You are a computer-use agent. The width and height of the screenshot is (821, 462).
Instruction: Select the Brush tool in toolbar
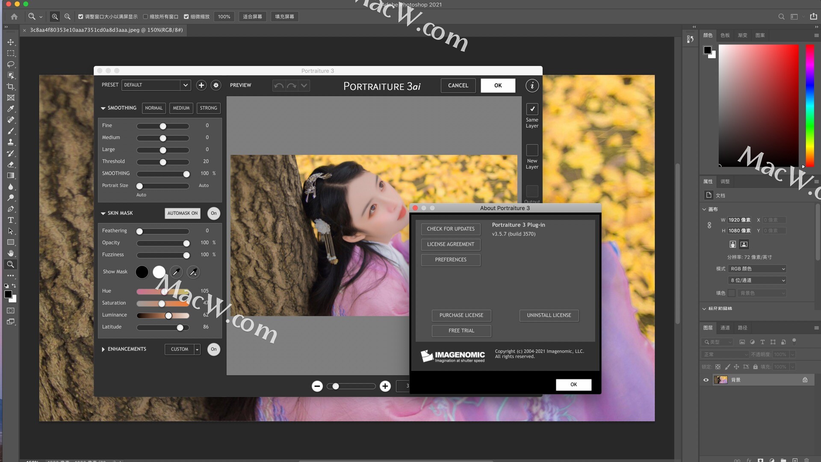tap(11, 130)
